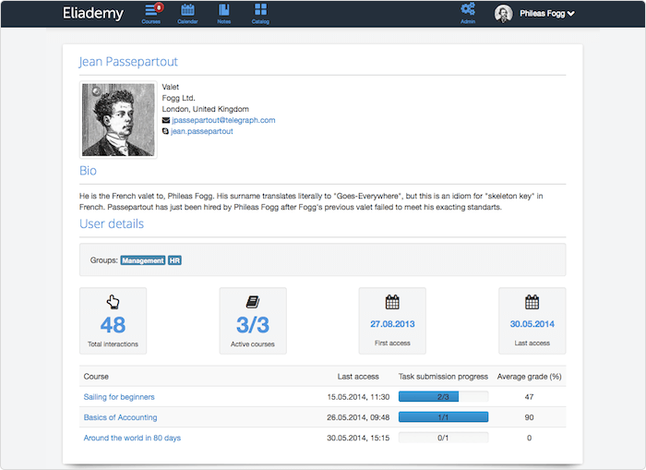This screenshot has height=470, width=646.
Task: Click the 15.05.2014, 11:30 access time
Action: [x=358, y=397]
